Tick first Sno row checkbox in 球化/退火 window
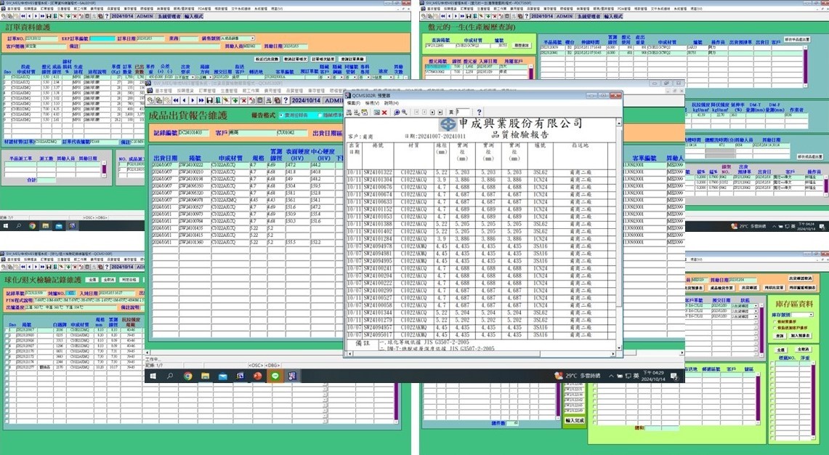 pyautogui.click(x=7, y=329)
